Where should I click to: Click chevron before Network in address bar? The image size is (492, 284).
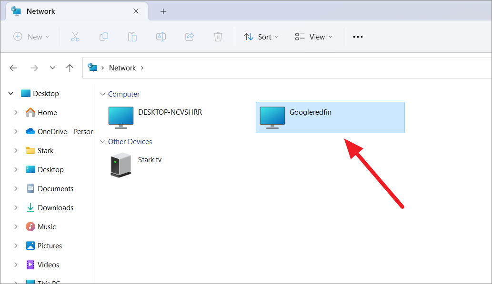point(102,68)
